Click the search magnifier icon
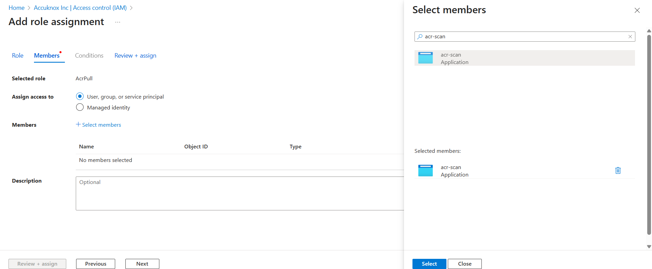The width and height of the screenshot is (652, 269). tap(420, 37)
